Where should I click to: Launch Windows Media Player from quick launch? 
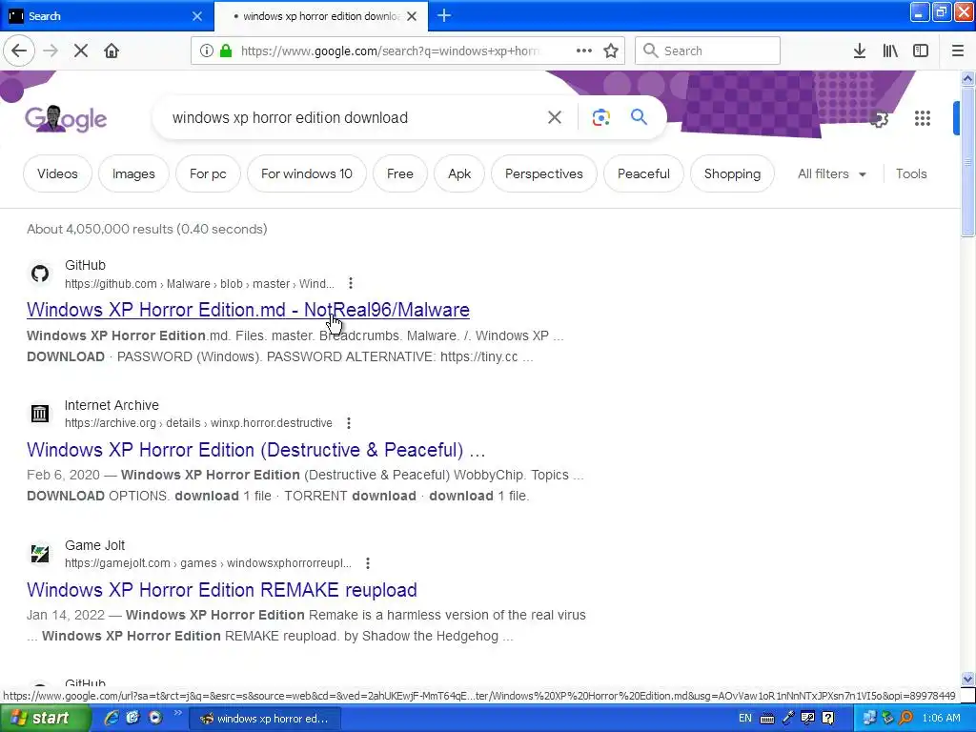(x=155, y=719)
